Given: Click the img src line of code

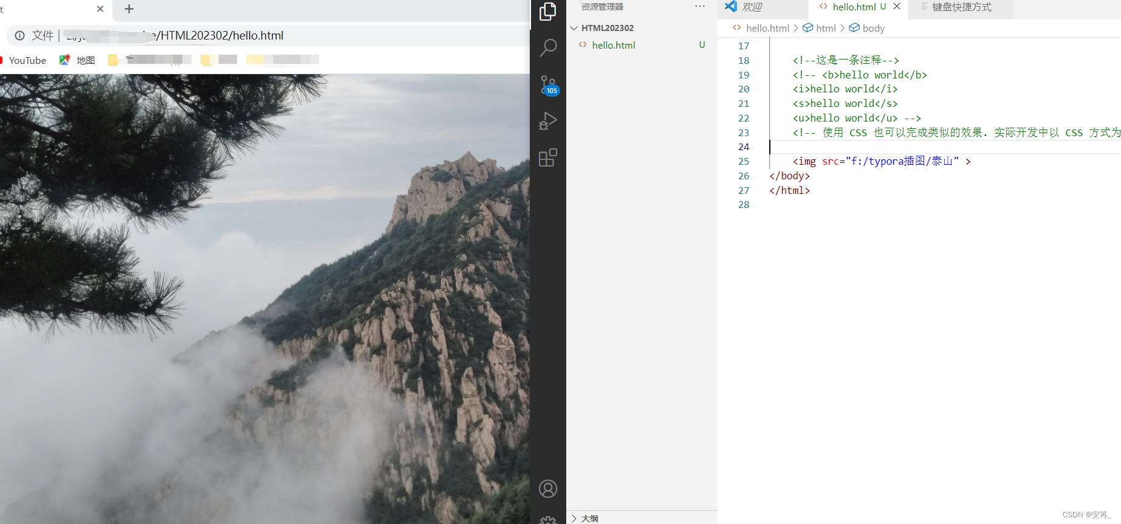Looking at the screenshot, I should point(882,161).
